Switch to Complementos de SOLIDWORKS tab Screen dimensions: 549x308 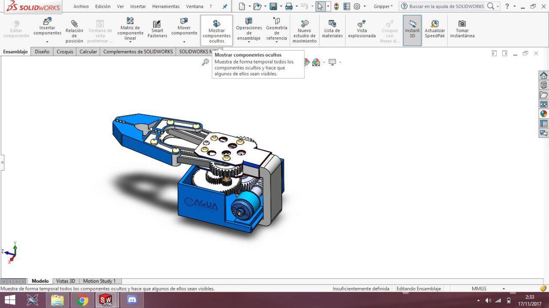[x=138, y=51]
